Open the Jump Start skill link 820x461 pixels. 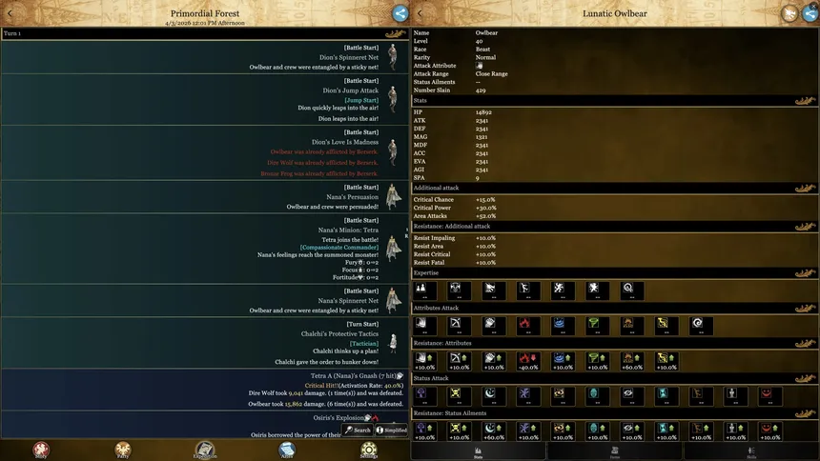tap(360, 100)
